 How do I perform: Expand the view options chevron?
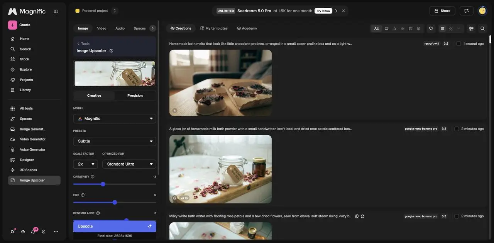(458, 28)
